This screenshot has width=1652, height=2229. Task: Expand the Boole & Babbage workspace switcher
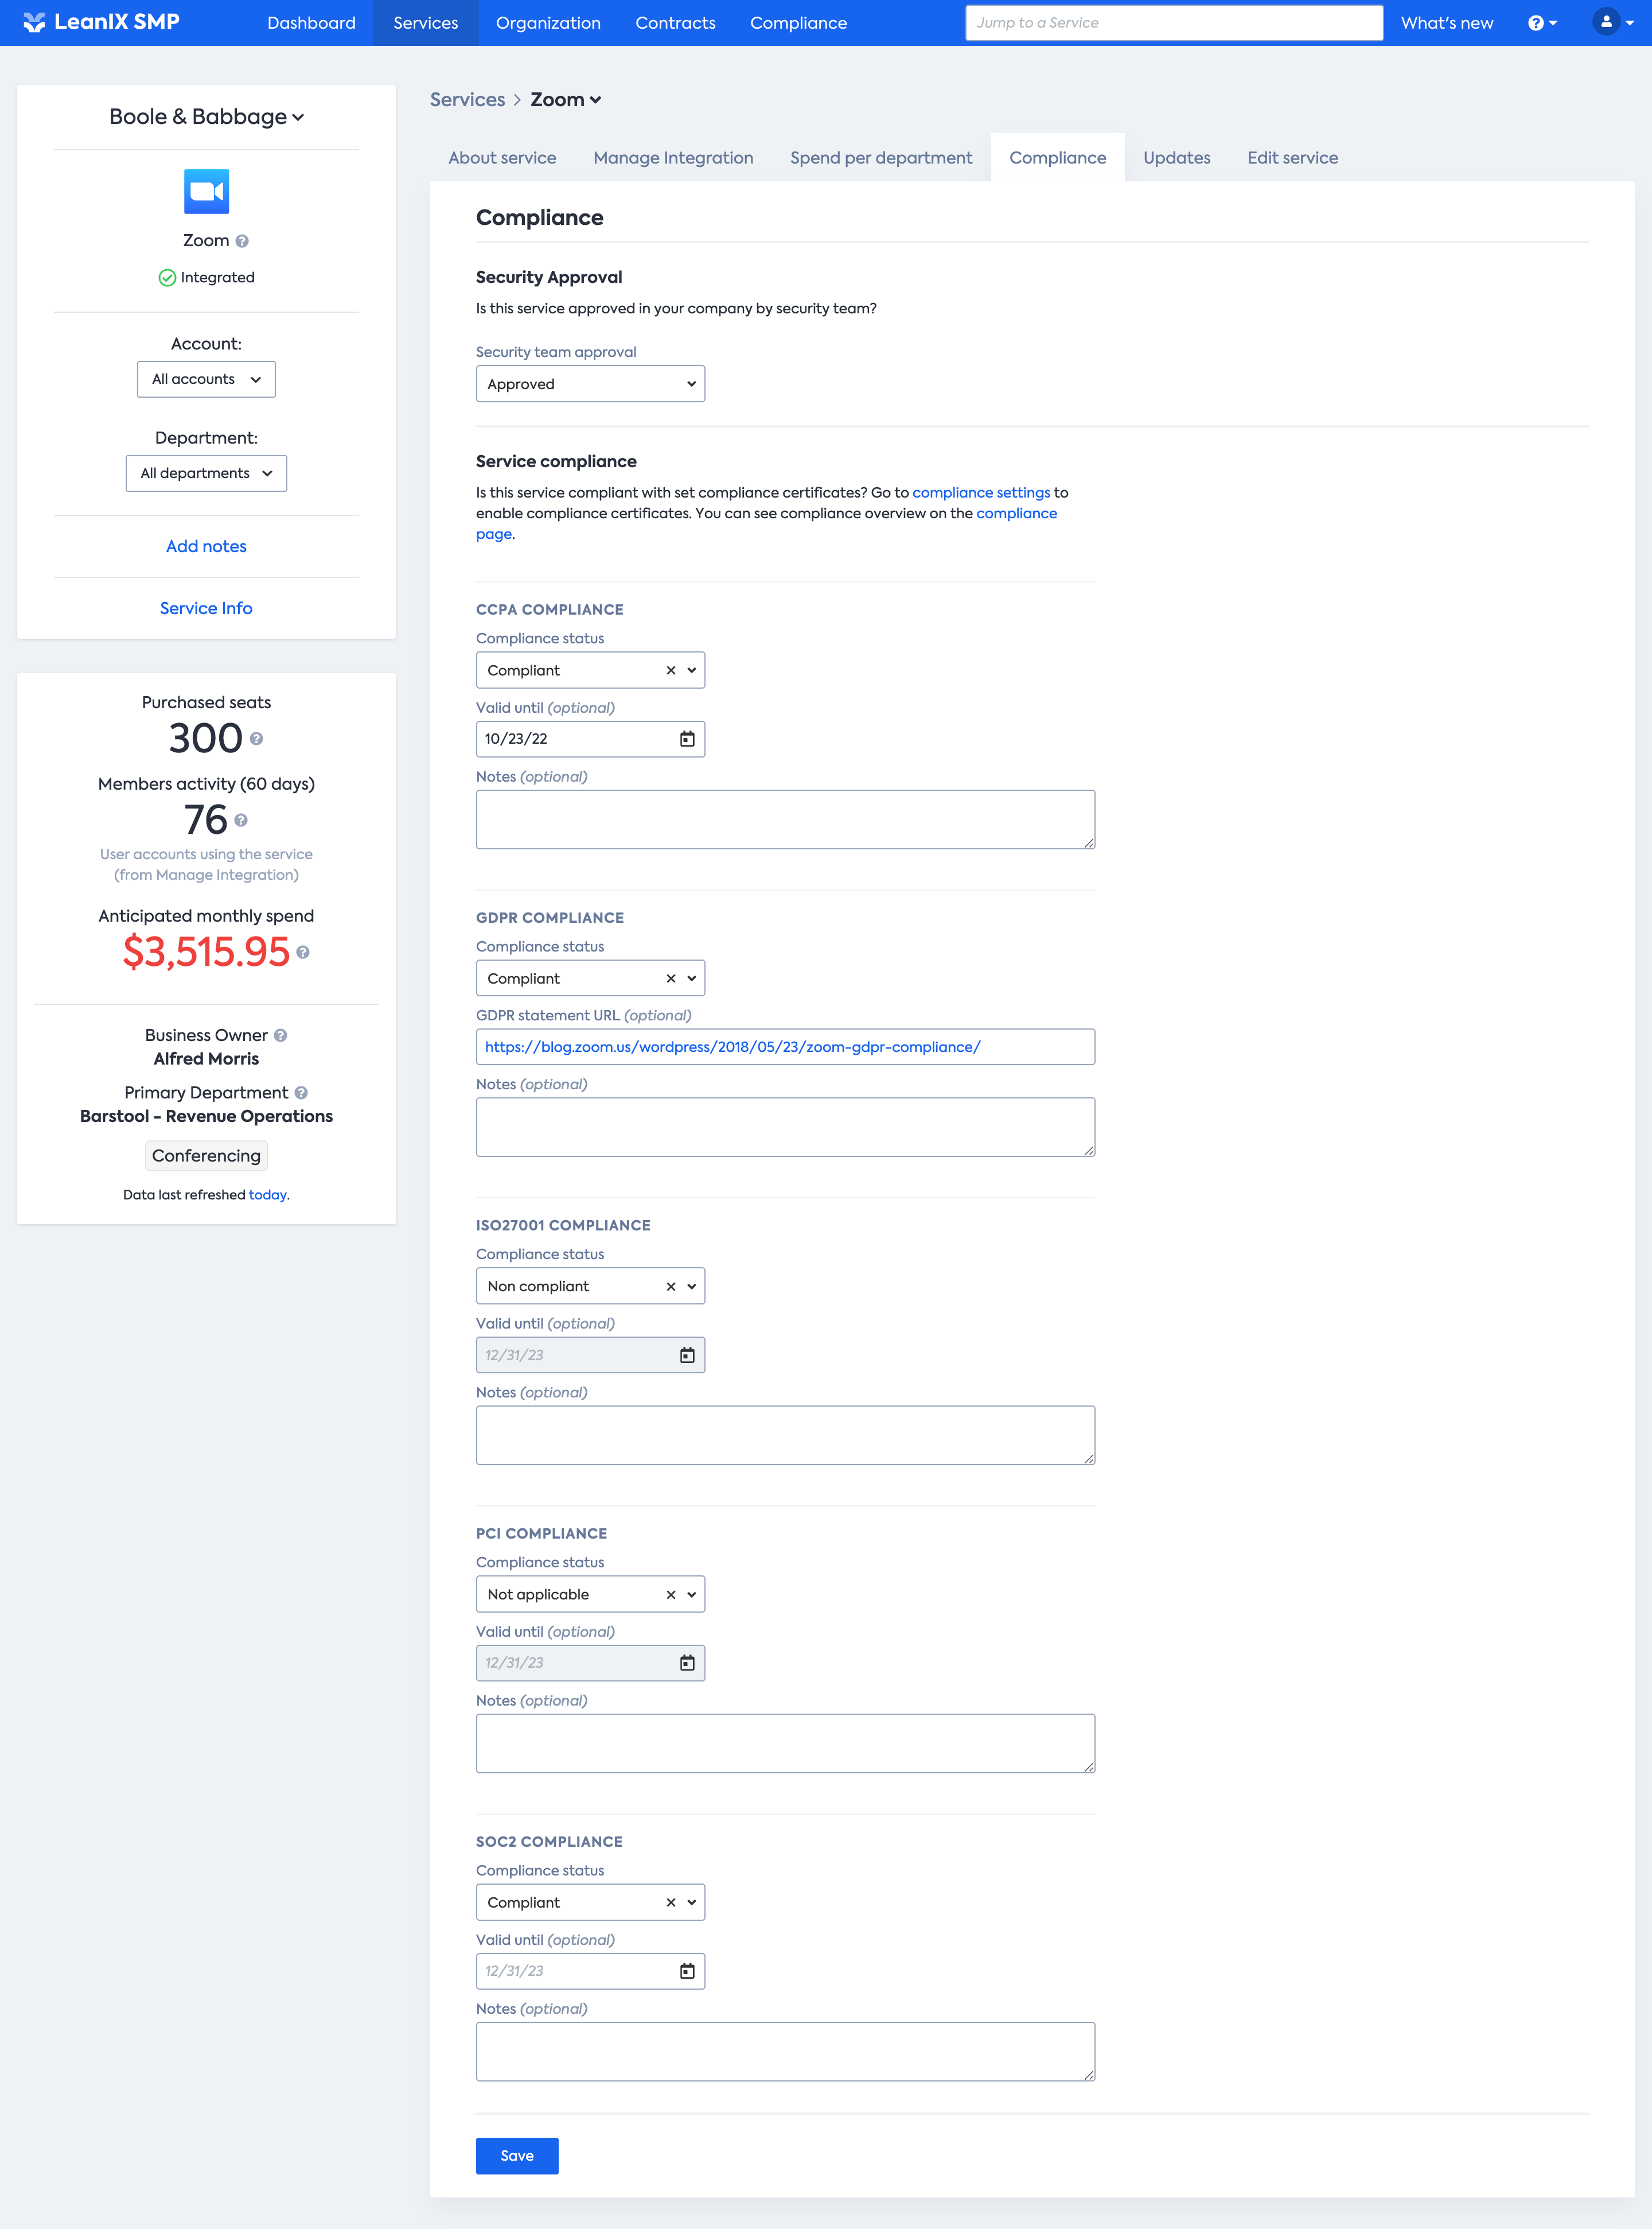[x=206, y=117]
